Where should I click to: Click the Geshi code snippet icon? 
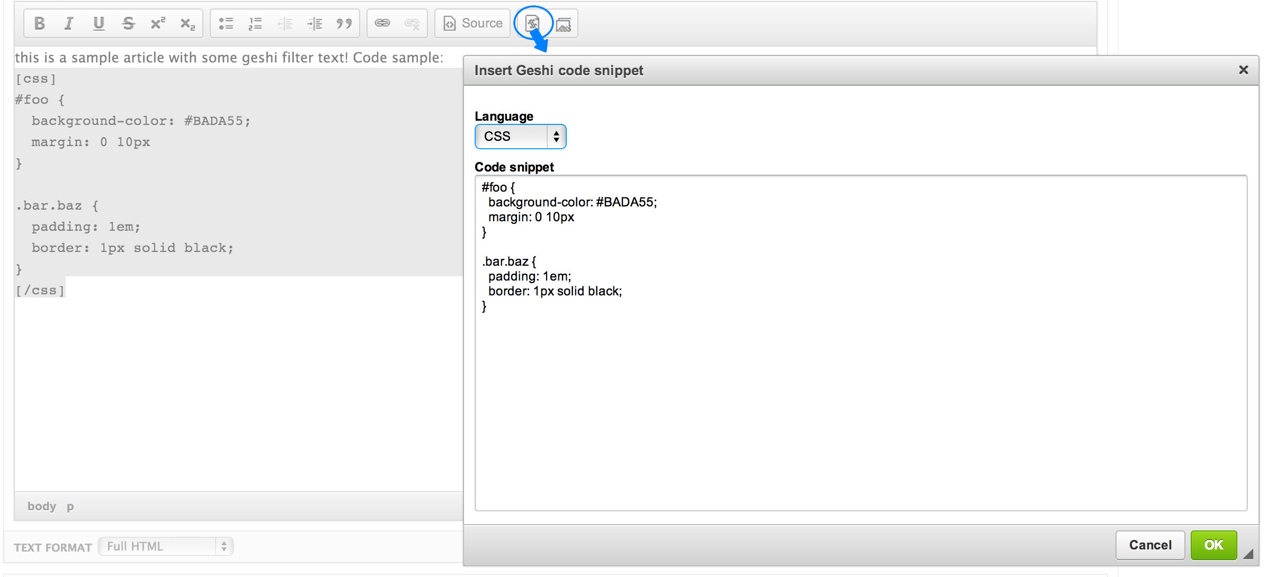point(532,23)
